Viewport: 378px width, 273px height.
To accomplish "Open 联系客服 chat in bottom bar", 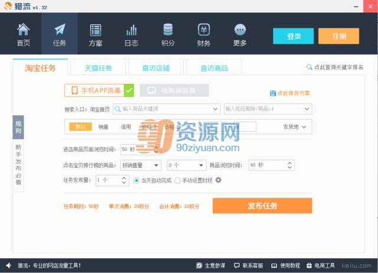I will point(248,265).
